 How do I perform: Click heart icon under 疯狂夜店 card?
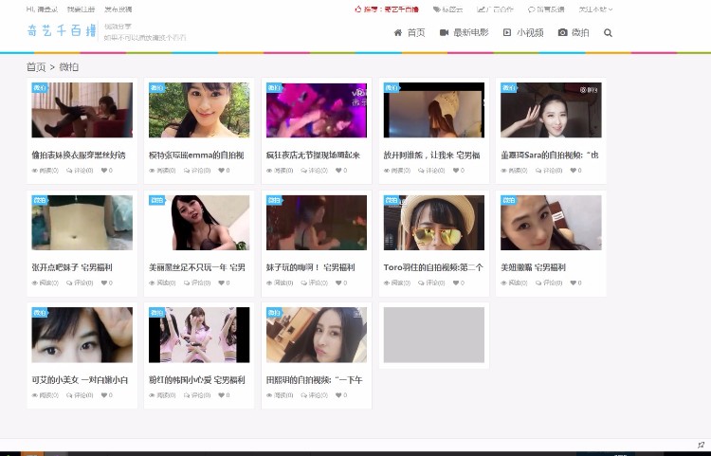click(338, 171)
